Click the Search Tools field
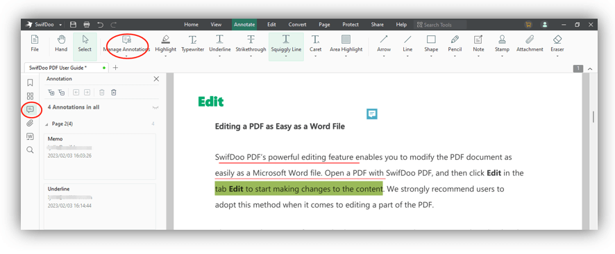615x254 pixels. pyautogui.click(x=440, y=25)
